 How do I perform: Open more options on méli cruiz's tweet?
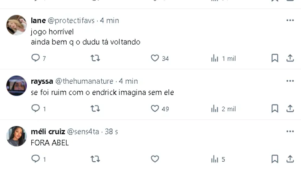coord(290,132)
